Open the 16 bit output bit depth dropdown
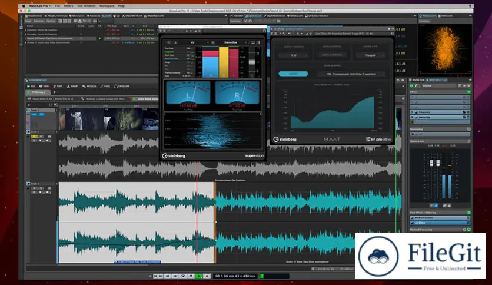The image size is (492, 285). click(x=294, y=55)
